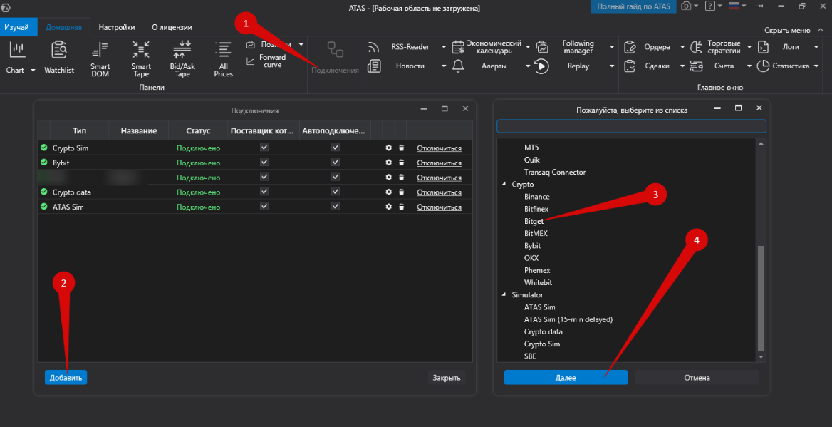Open the All Prices panel
832x427 pixels.
point(224,59)
